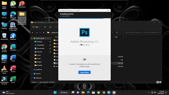Go forward in File Explorer

pyautogui.click(x=37, y=32)
